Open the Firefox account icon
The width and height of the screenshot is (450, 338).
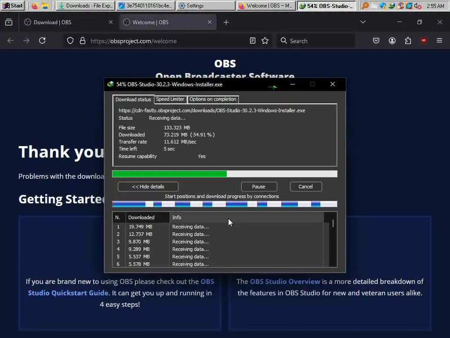pos(392,41)
